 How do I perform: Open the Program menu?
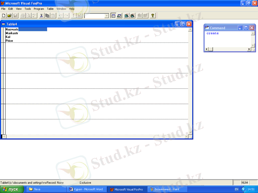[39, 9]
